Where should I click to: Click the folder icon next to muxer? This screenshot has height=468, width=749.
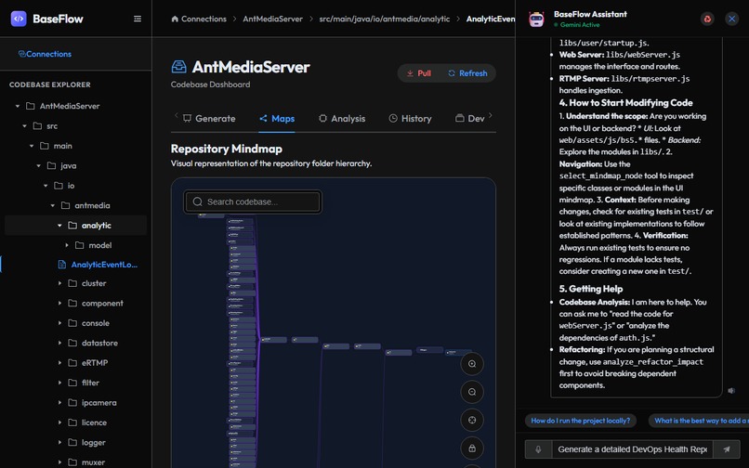72,462
